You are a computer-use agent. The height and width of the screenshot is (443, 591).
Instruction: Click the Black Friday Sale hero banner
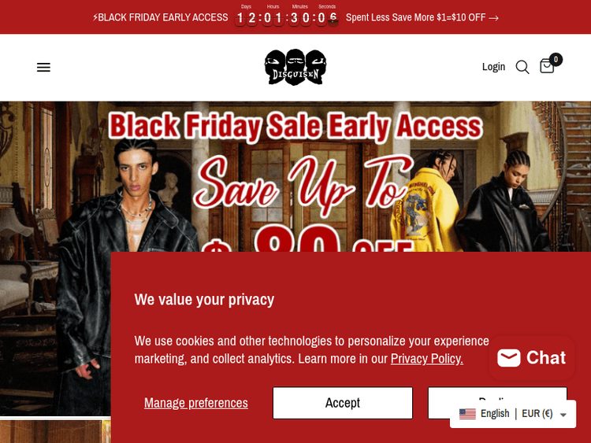click(295, 176)
